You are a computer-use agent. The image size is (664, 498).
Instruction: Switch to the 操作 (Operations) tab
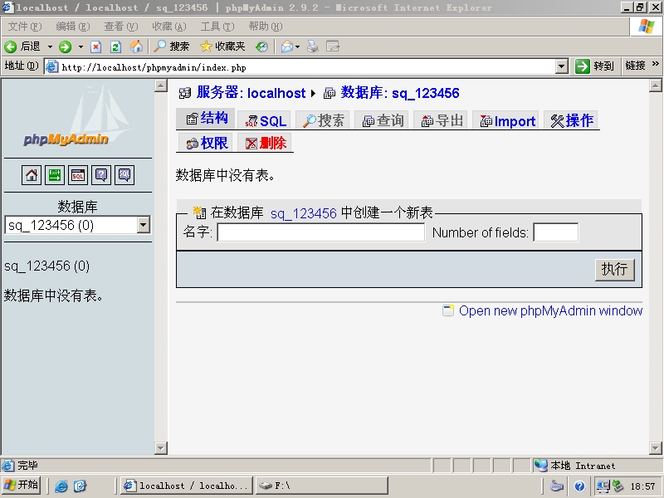point(571,120)
